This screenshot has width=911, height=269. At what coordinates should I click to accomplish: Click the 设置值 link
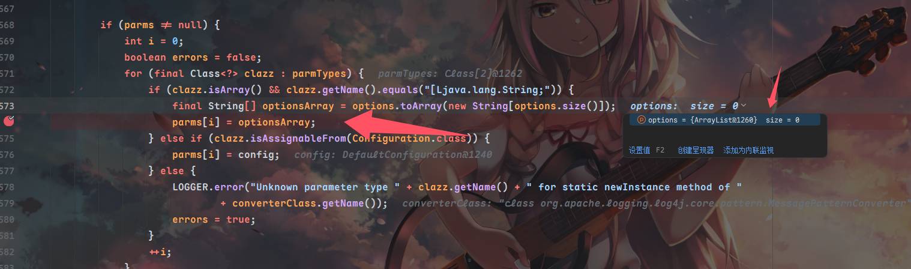pyautogui.click(x=640, y=150)
